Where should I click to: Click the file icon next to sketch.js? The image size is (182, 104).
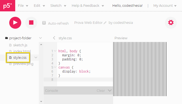coord(10,45)
